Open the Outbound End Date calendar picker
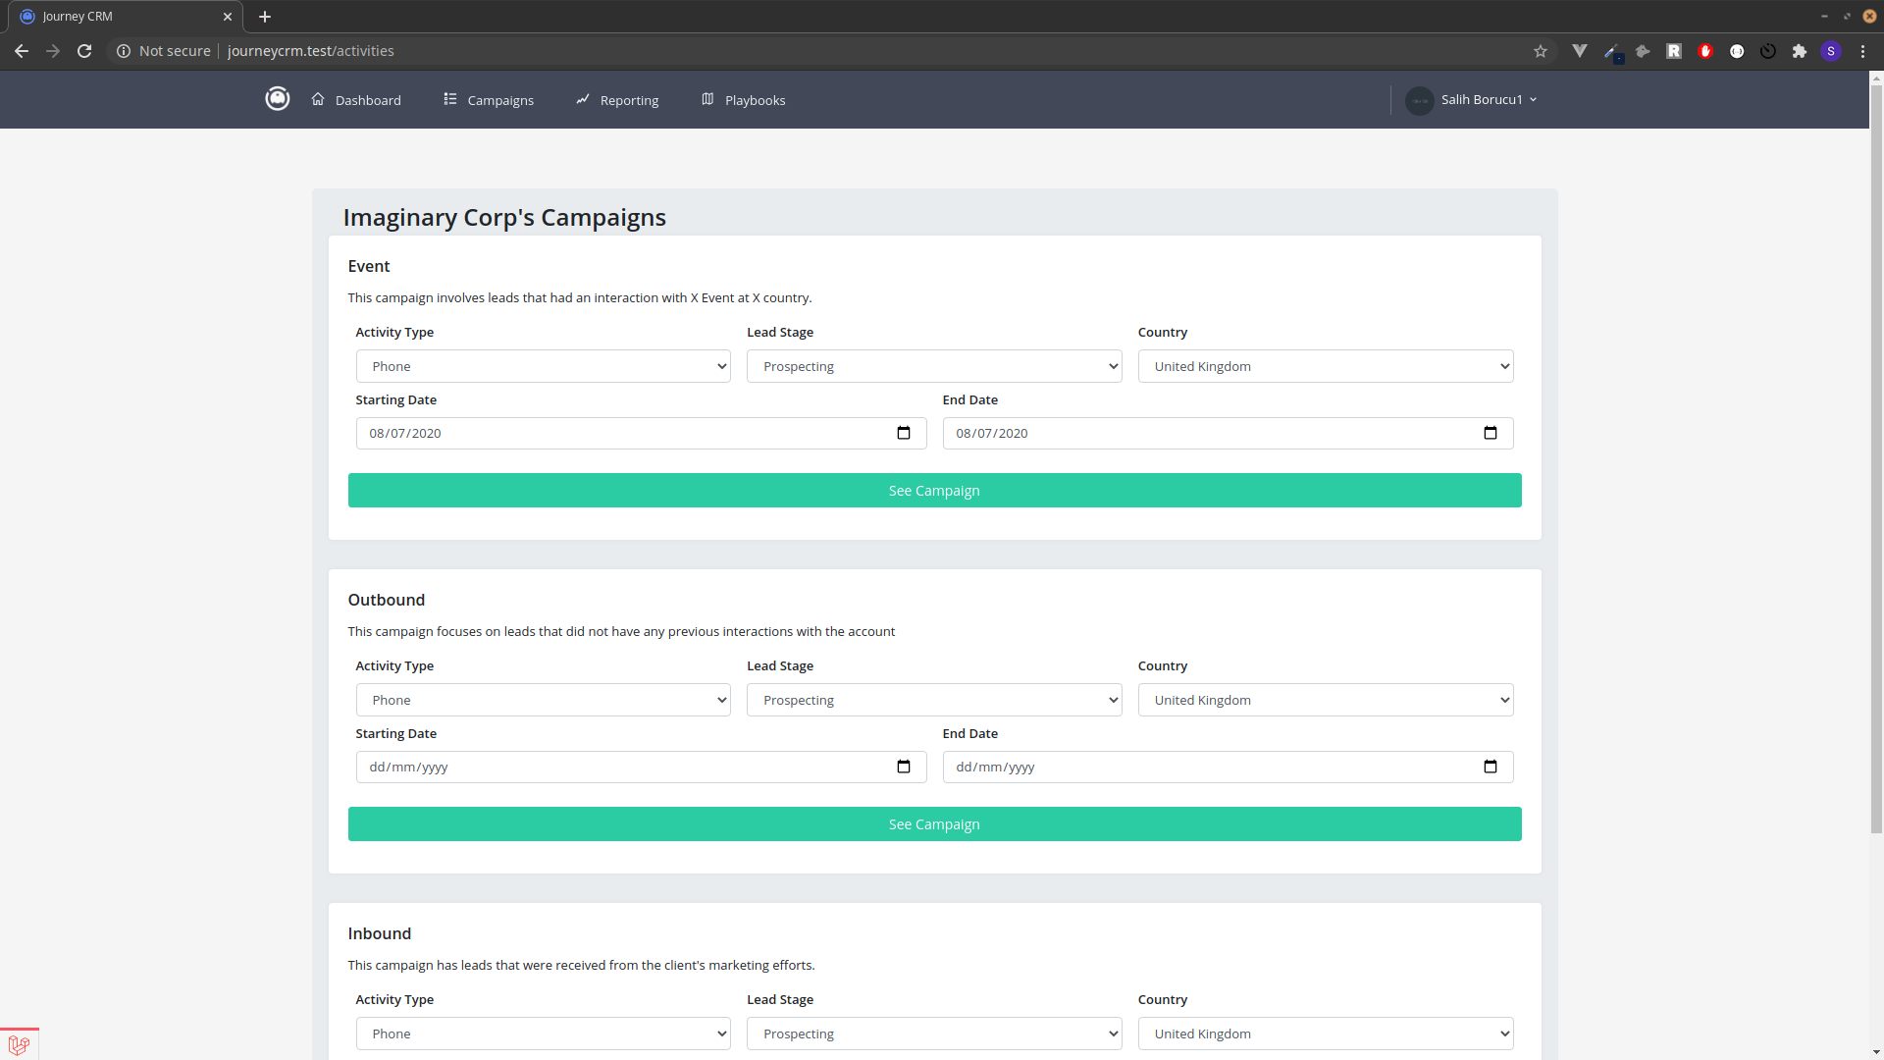 click(1491, 767)
